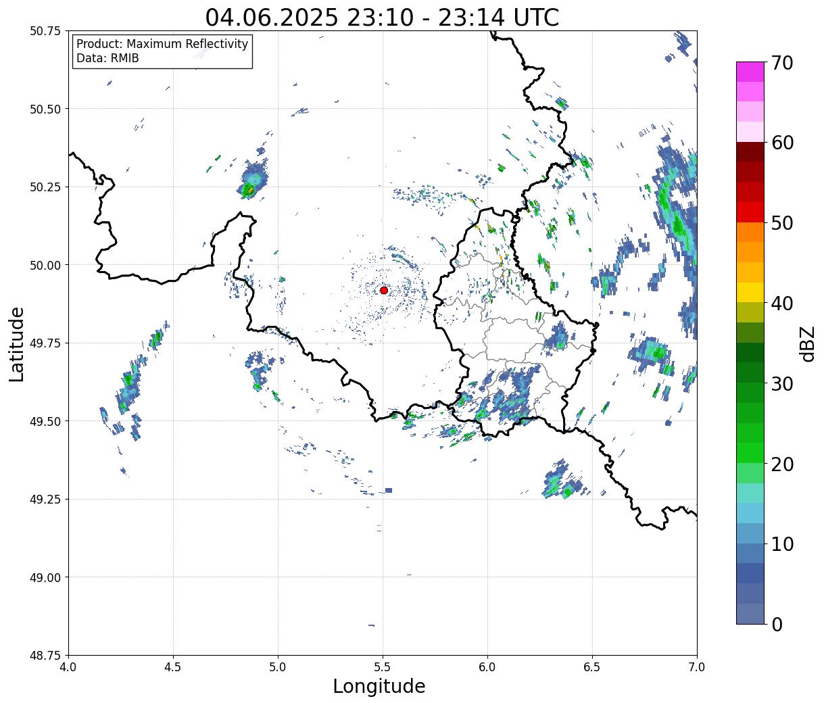
Task: Click the 6.0 longitude tick label
Action: click(x=487, y=667)
